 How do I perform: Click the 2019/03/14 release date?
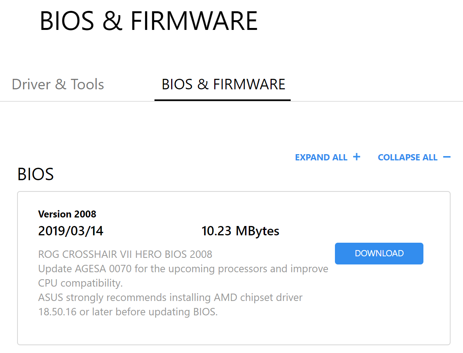71,231
